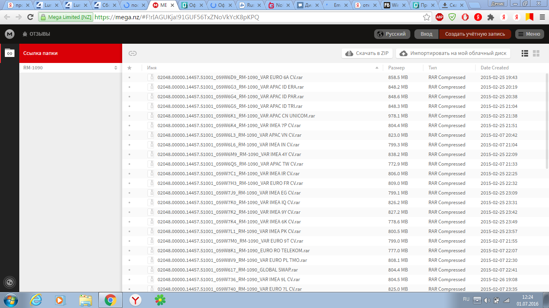Sort files by the Имя column header
Image resolution: width=549 pixels, height=308 pixels.
(152, 68)
